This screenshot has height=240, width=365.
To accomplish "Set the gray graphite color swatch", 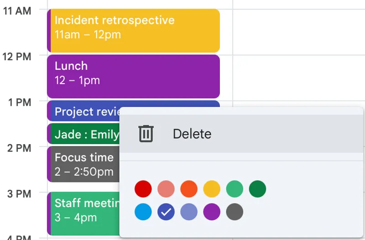I will (x=235, y=212).
